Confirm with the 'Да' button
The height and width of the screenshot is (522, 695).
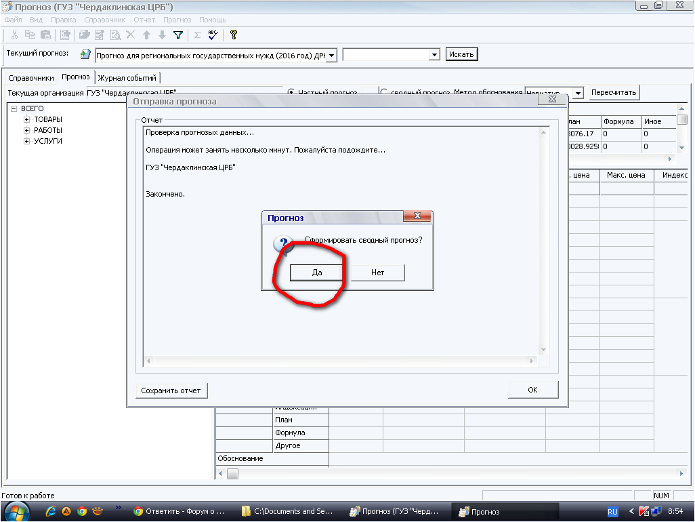tap(316, 273)
